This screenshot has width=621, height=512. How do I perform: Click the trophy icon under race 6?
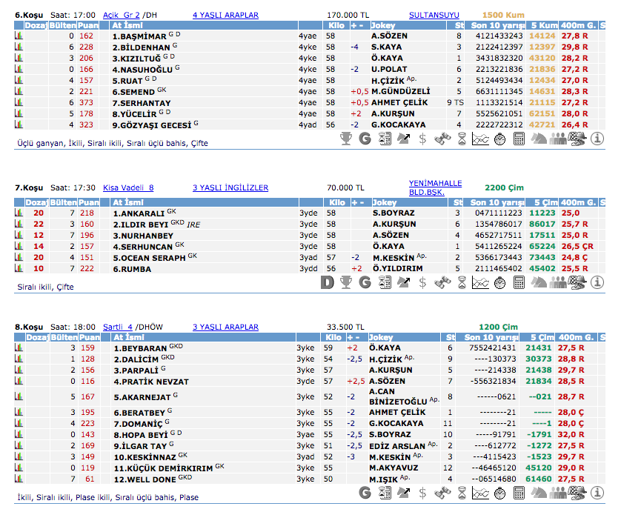coord(345,138)
